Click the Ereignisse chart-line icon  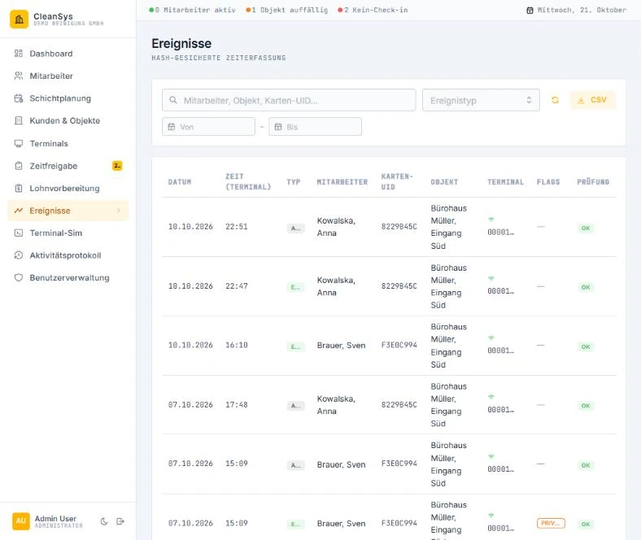coord(19,211)
